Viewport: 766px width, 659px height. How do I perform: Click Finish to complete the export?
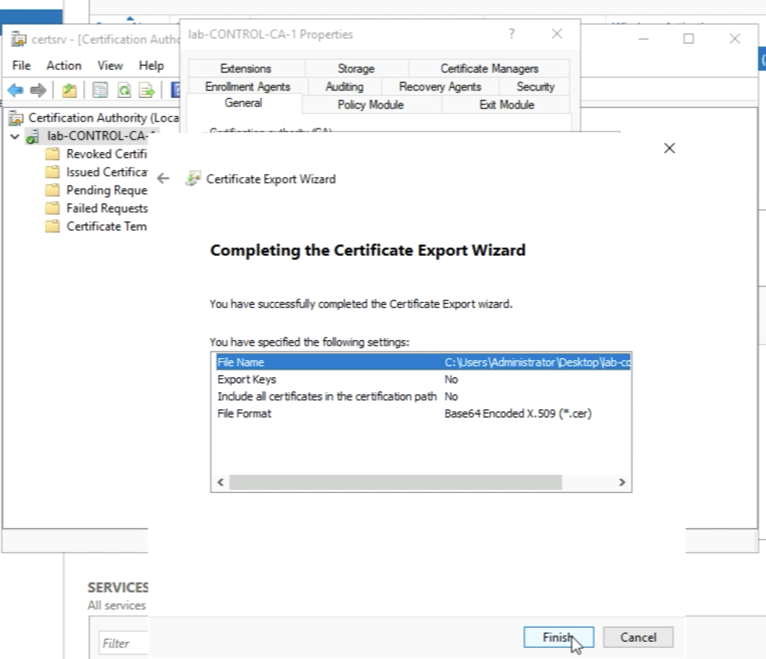point(558,637)
